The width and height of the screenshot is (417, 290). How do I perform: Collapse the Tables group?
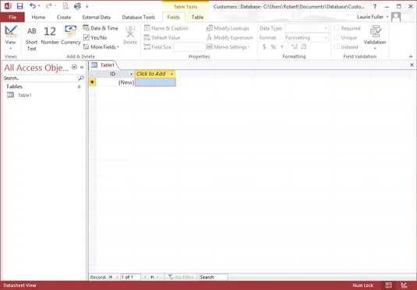tap(79, 87)
